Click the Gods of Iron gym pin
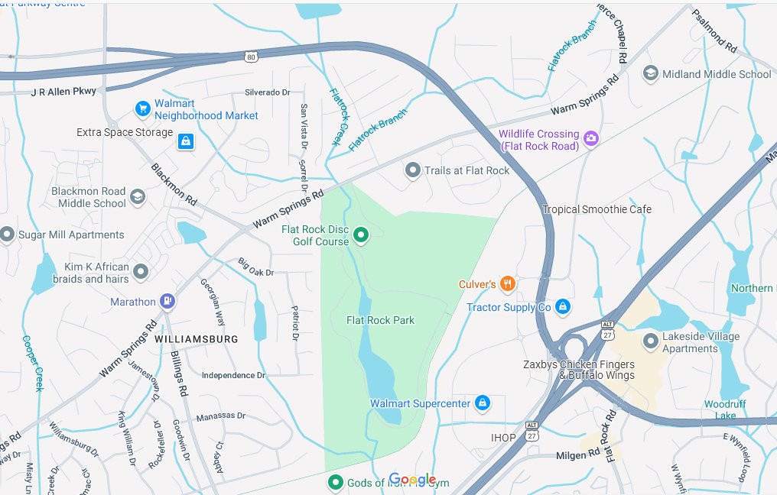777x495 pixels. click(x=336, y=482)
